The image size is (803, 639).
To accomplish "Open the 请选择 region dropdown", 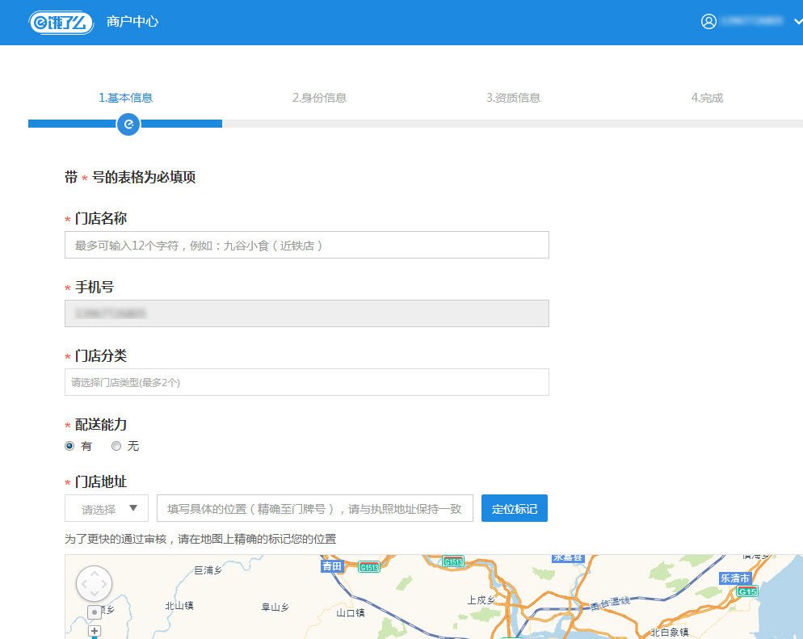I will [106, 508].
